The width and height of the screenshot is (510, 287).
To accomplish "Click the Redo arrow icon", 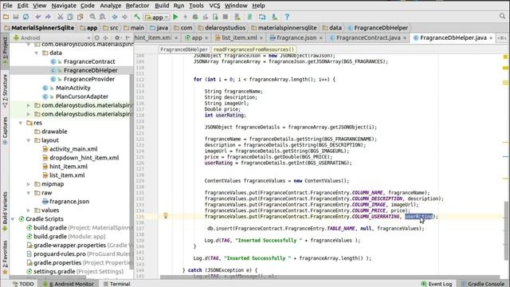I will point(48,17).
